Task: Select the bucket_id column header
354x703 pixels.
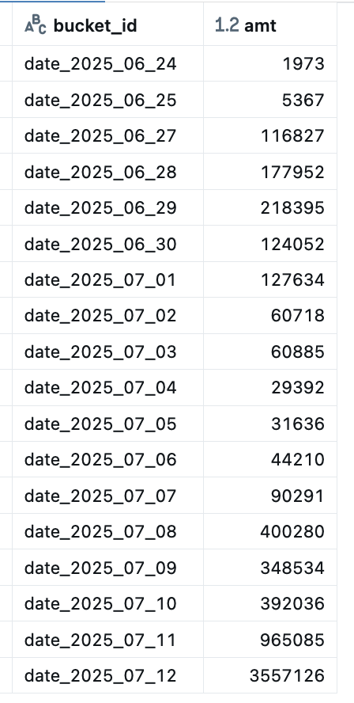Action: tap(107, 25)
